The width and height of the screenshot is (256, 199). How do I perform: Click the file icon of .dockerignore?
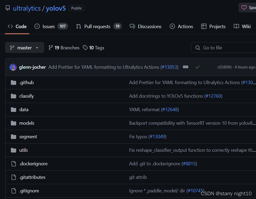click(x=14, y=164)
